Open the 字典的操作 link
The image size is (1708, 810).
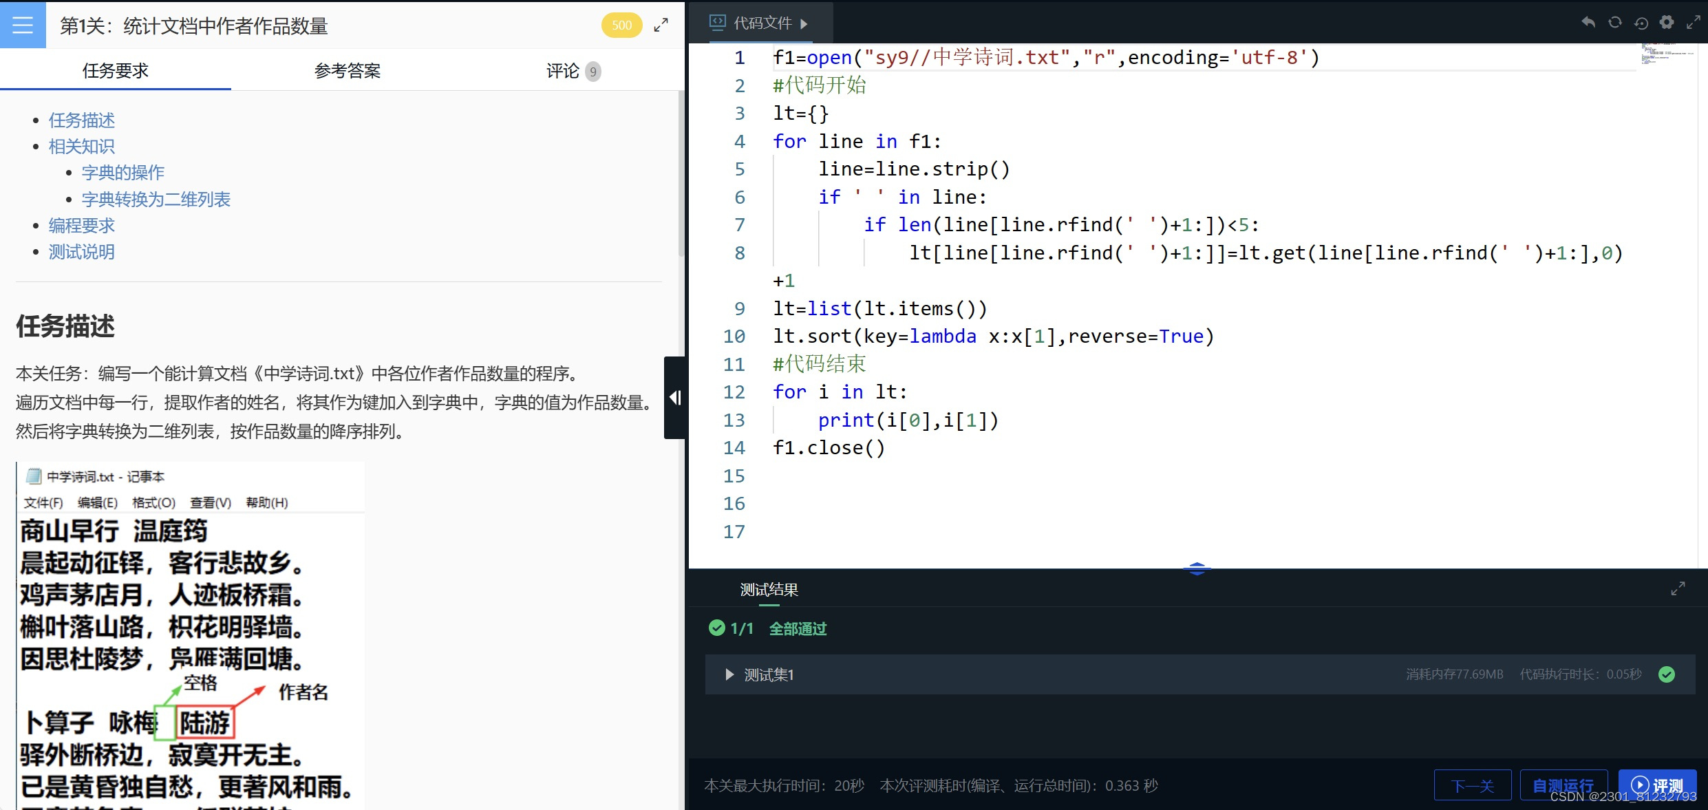click(x=123, y=173)
